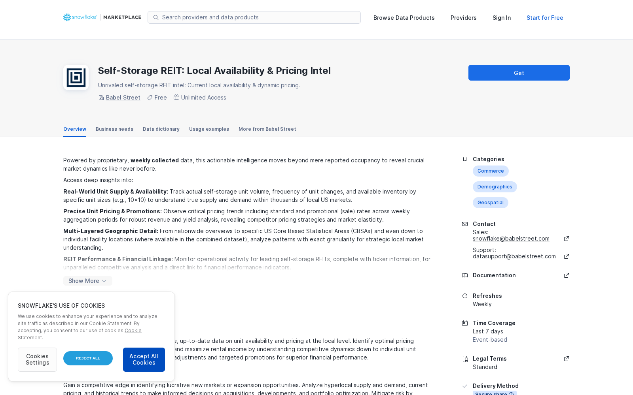Image resolution: width=633 pixels, height=395 pixels.
Task: Click the Categories bookmark icon
Action: [465, 159]
